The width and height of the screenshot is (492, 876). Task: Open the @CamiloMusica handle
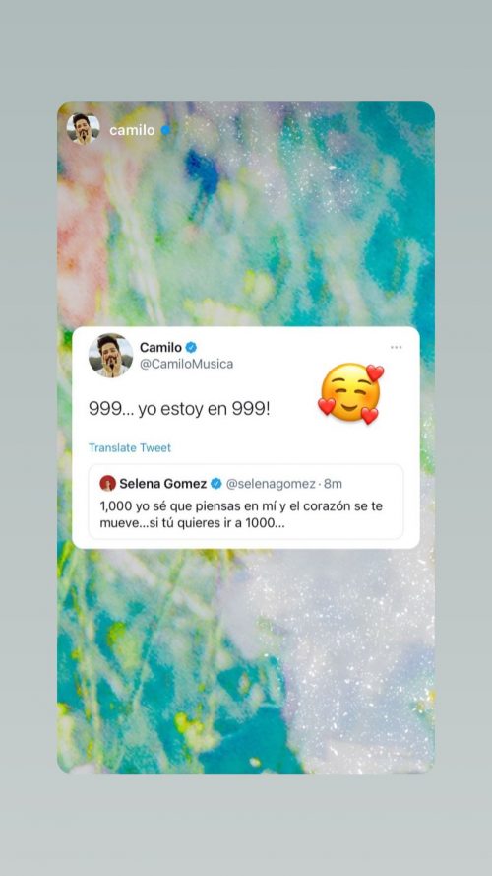click(x=186, y=364)
